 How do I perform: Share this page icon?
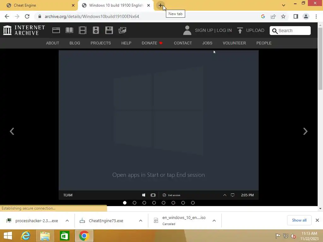[x=273, y=16]
